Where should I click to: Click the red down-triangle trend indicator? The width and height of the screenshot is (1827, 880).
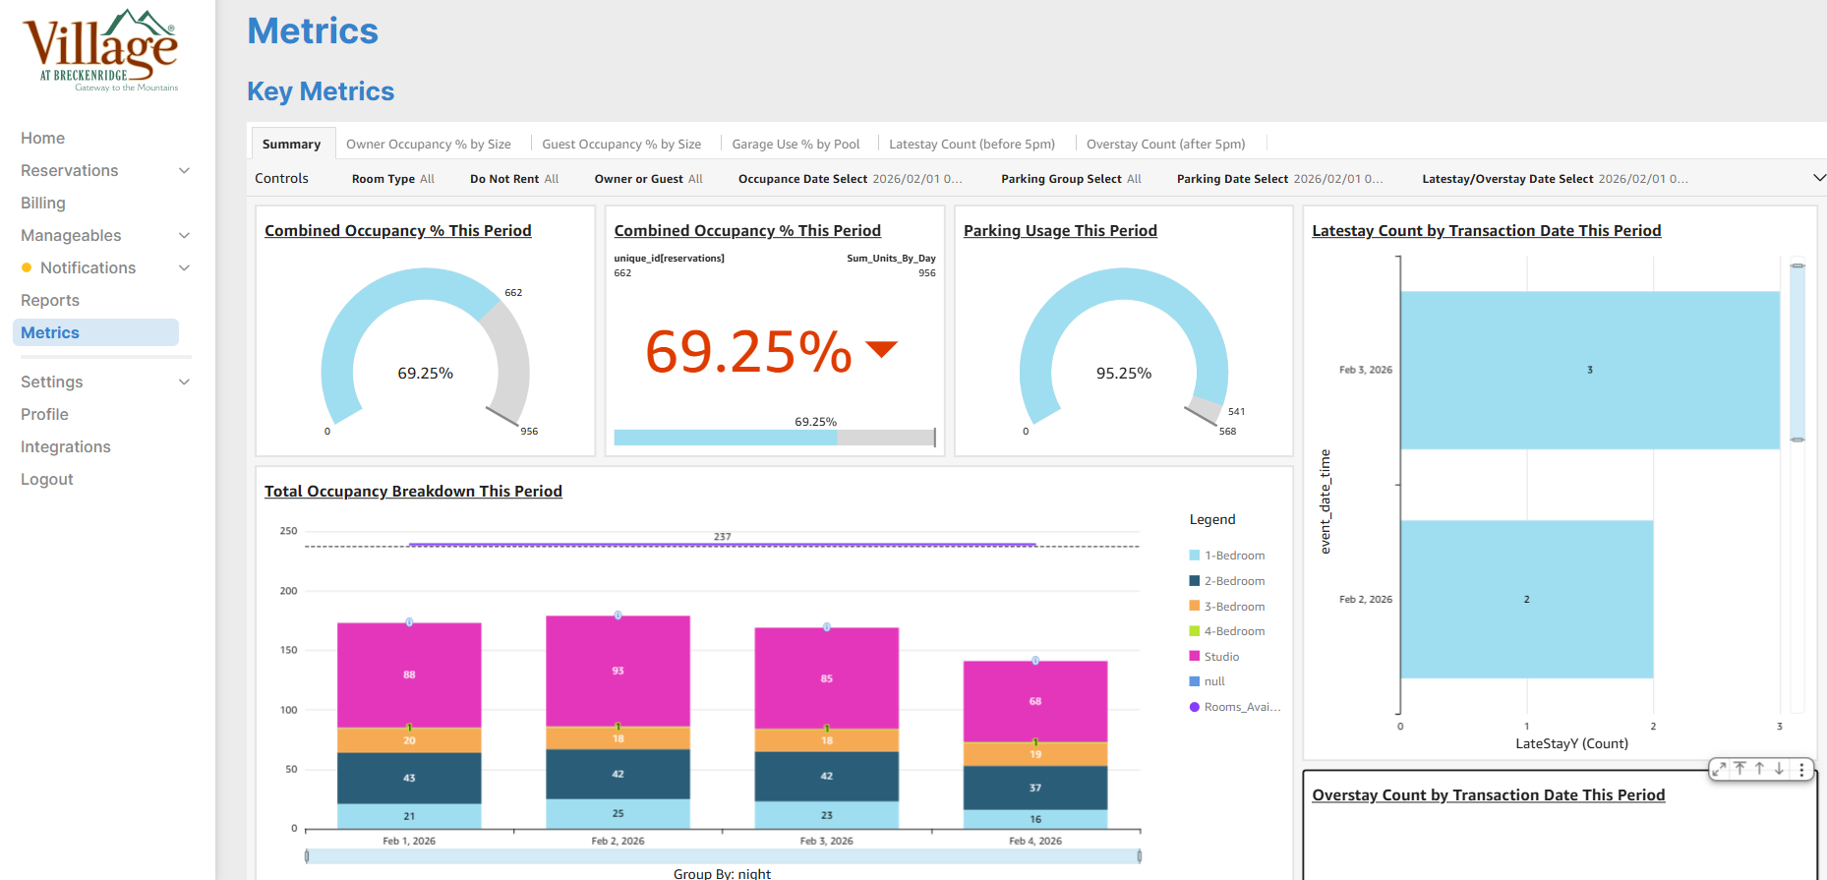pos(881,349)
